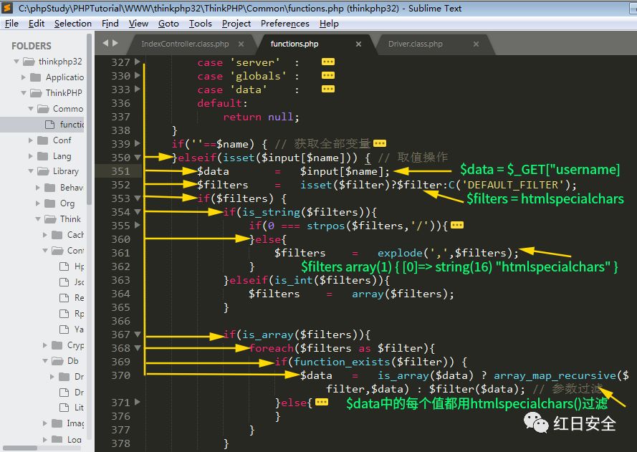This screenshot has height=452, width=637.
Task: Expand the Crypt folder
Action: 46,345
